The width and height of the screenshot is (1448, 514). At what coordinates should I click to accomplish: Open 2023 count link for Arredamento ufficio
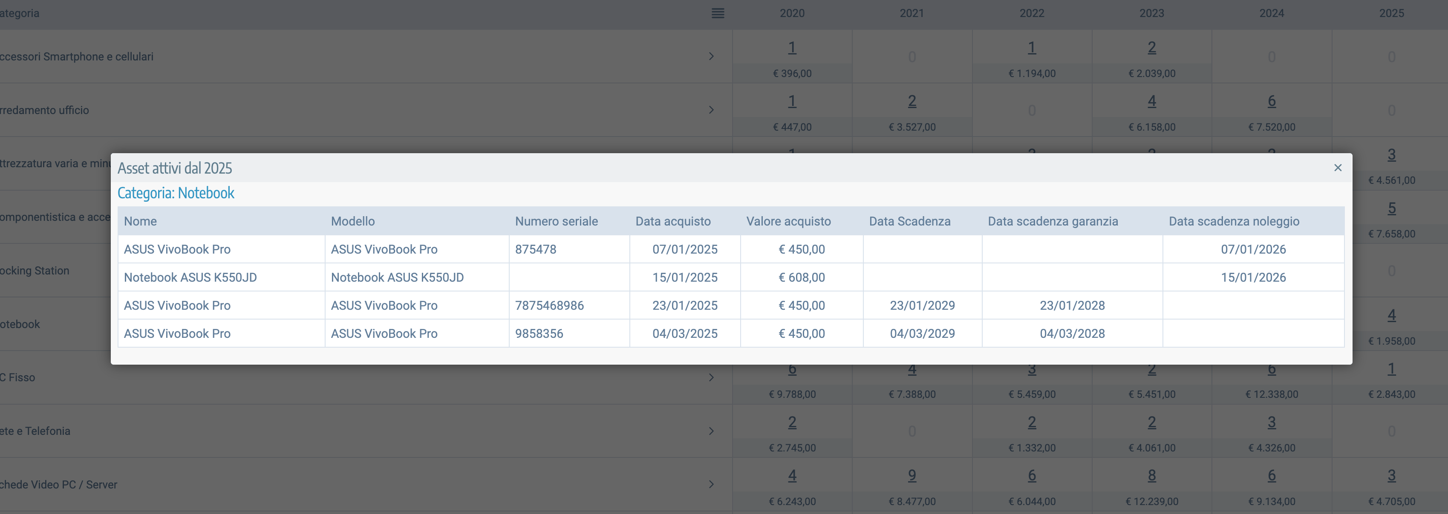1151,101
